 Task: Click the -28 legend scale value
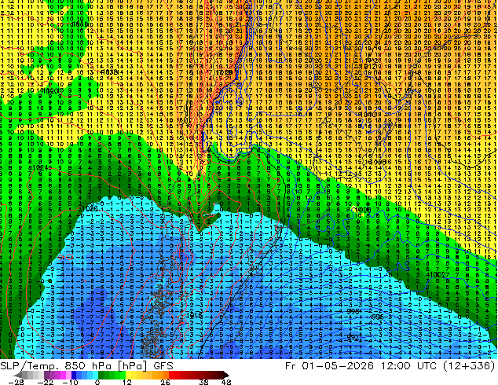tap(16, 382)
